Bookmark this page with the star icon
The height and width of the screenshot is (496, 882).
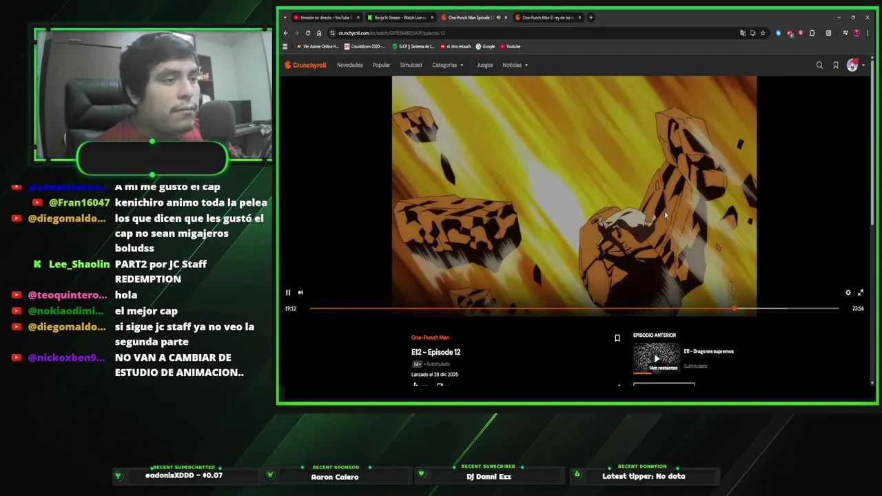(763, 33)
